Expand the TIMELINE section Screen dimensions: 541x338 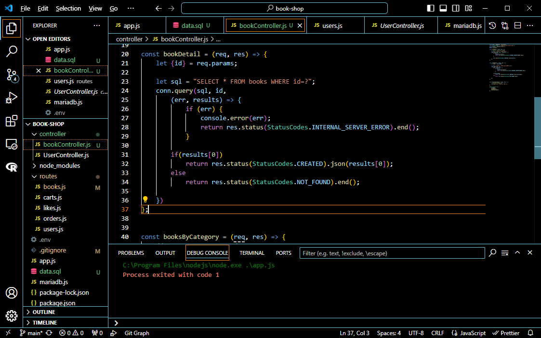coord(66,323)
